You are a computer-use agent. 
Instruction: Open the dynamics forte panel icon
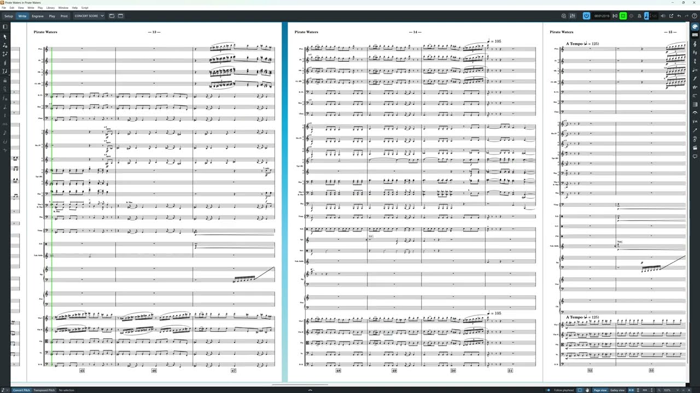[x=695, y=79]
